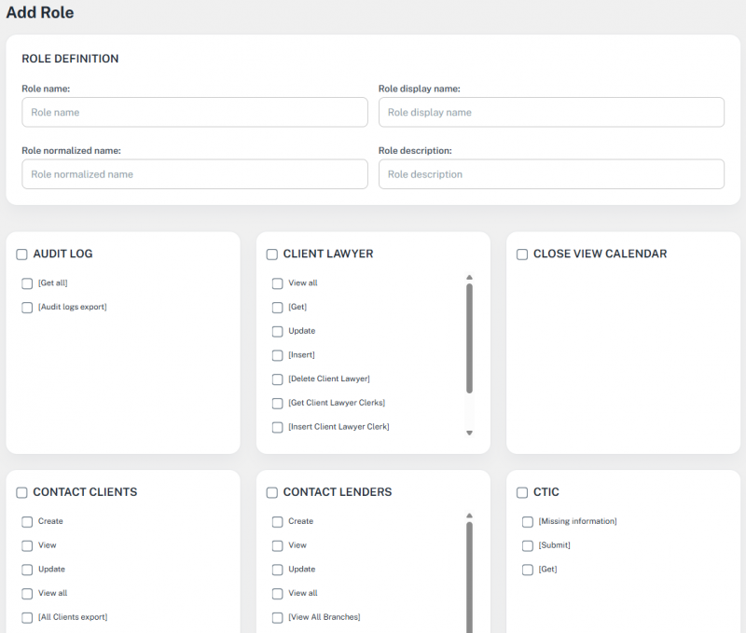Focus the Role display name field

(x=550, y=112)
